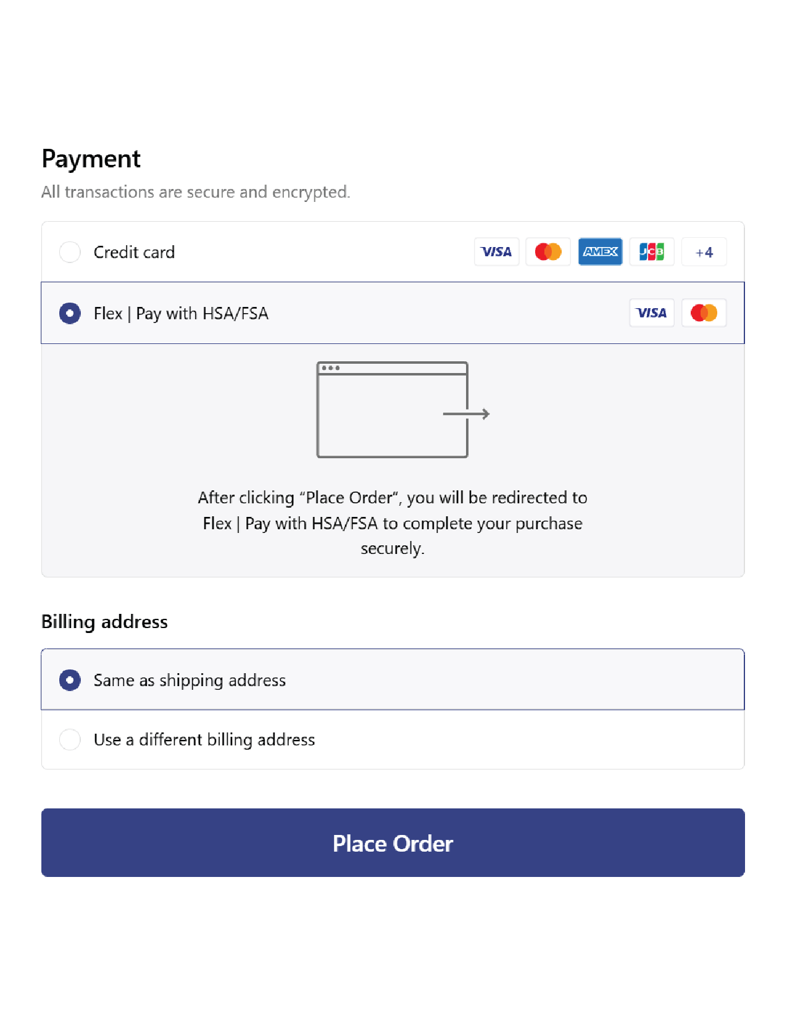Click the Visa icon in Flex HSA/FSA row
Screen dimensions: 787x1019
click(x=652, y=313)
